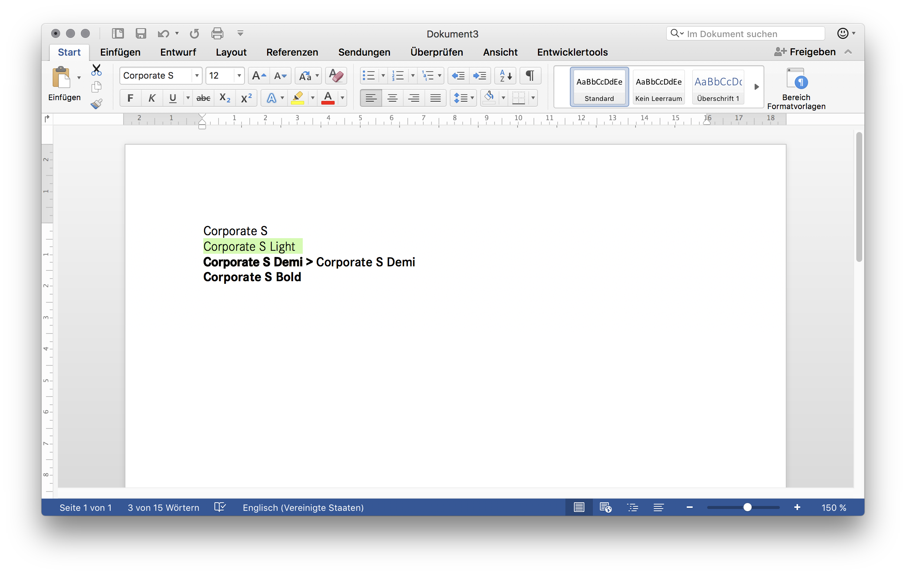Click spelling check book icon in status bar
This screenshot has width=906, height=575.
coord(220,507)
